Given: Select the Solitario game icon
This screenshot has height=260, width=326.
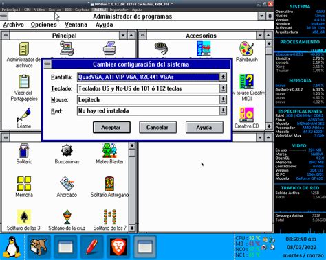Looking at the screenshot, I should pos(24,150).
